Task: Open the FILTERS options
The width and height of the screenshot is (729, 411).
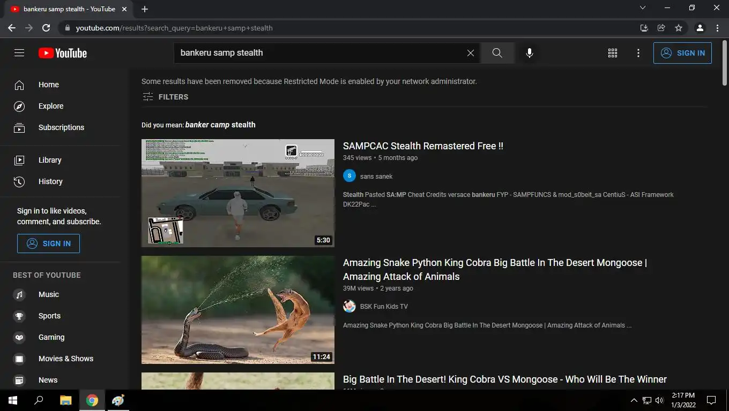Action: coord(165,97)
